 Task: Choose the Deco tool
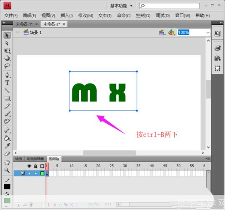(x=7, y=121)
